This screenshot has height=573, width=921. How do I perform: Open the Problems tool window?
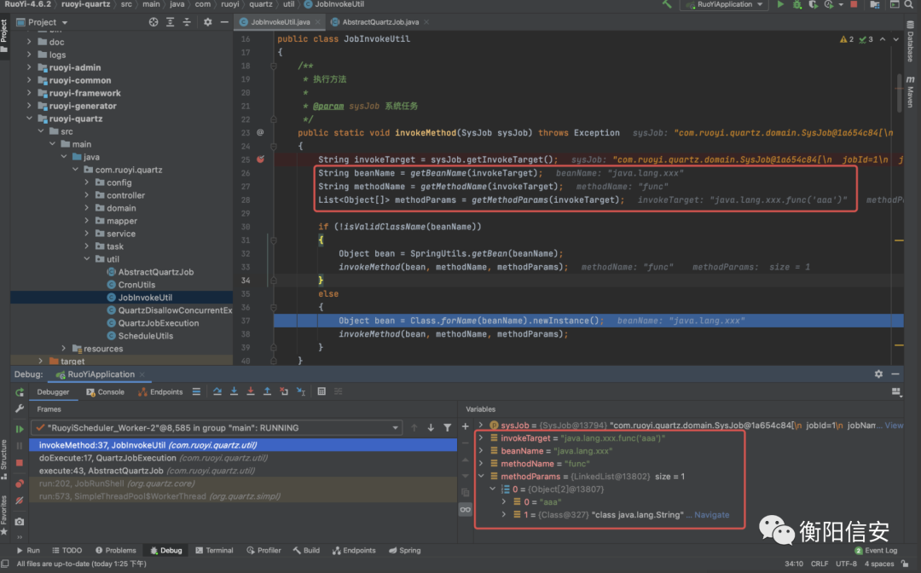click(x=116, y=551)
